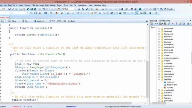Screen dimensions: 192x108
Task: Click the blue Find Next arrow icon
Action: (79, 9)
